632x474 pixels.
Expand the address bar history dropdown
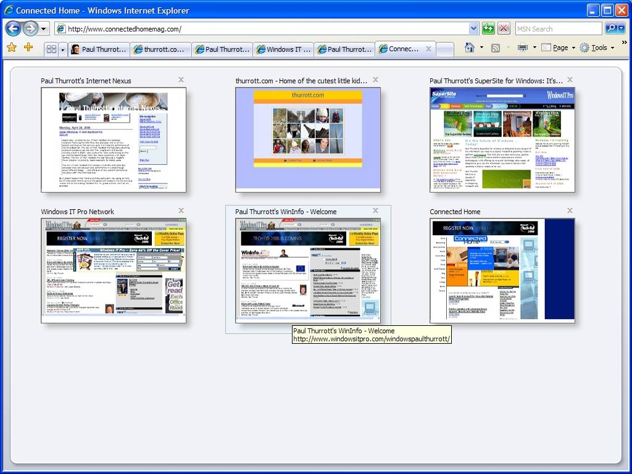(473, 28)
